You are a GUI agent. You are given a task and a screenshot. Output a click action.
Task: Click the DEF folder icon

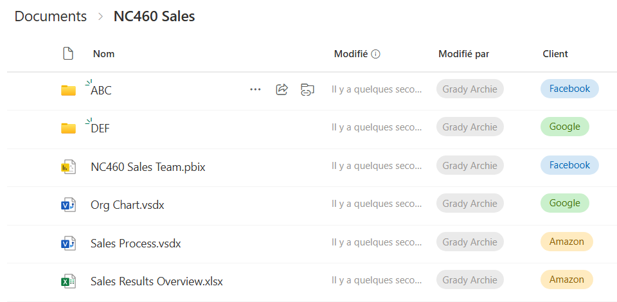click(x=69, y=129)
